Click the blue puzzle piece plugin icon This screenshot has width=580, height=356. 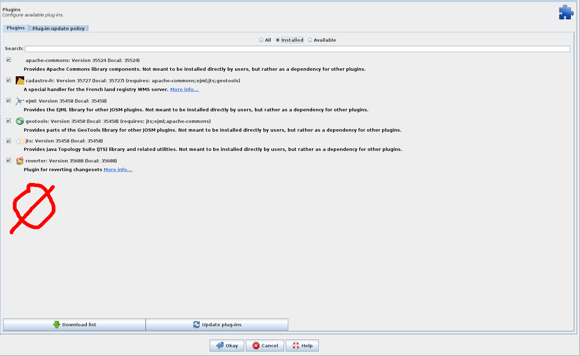click(566, 12)
